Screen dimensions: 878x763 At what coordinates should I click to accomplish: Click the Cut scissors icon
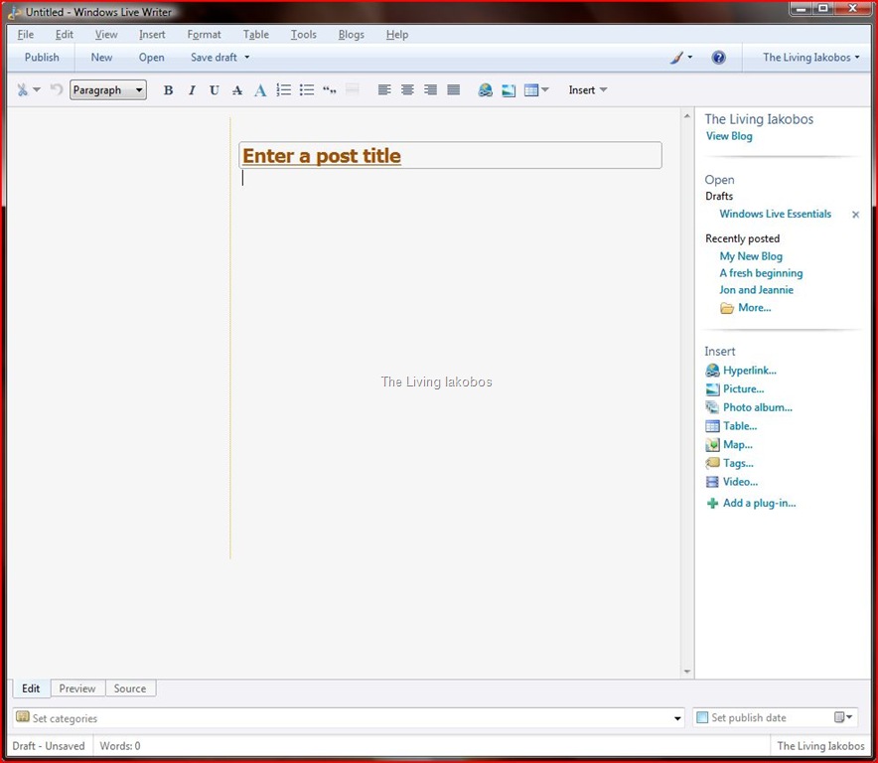[23, 89]
